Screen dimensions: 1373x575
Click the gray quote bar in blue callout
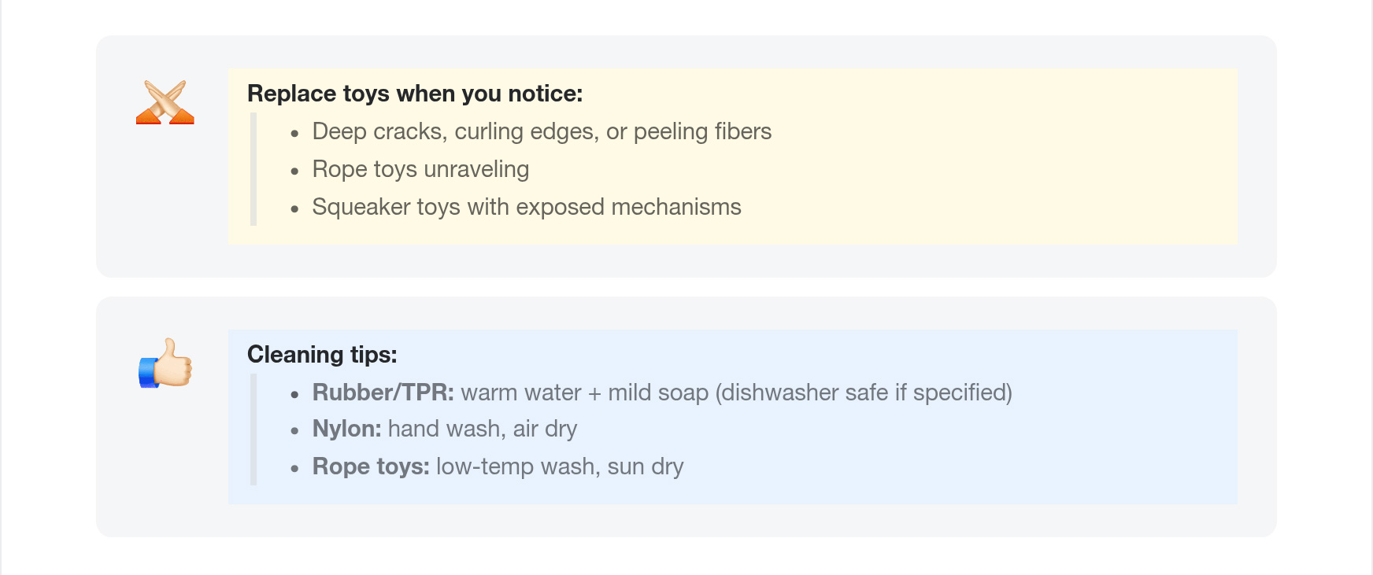(254, 429)
